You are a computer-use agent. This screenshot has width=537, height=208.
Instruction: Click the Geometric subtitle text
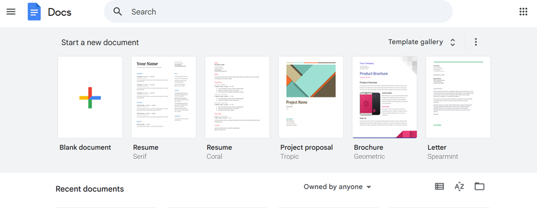(370, 157)
